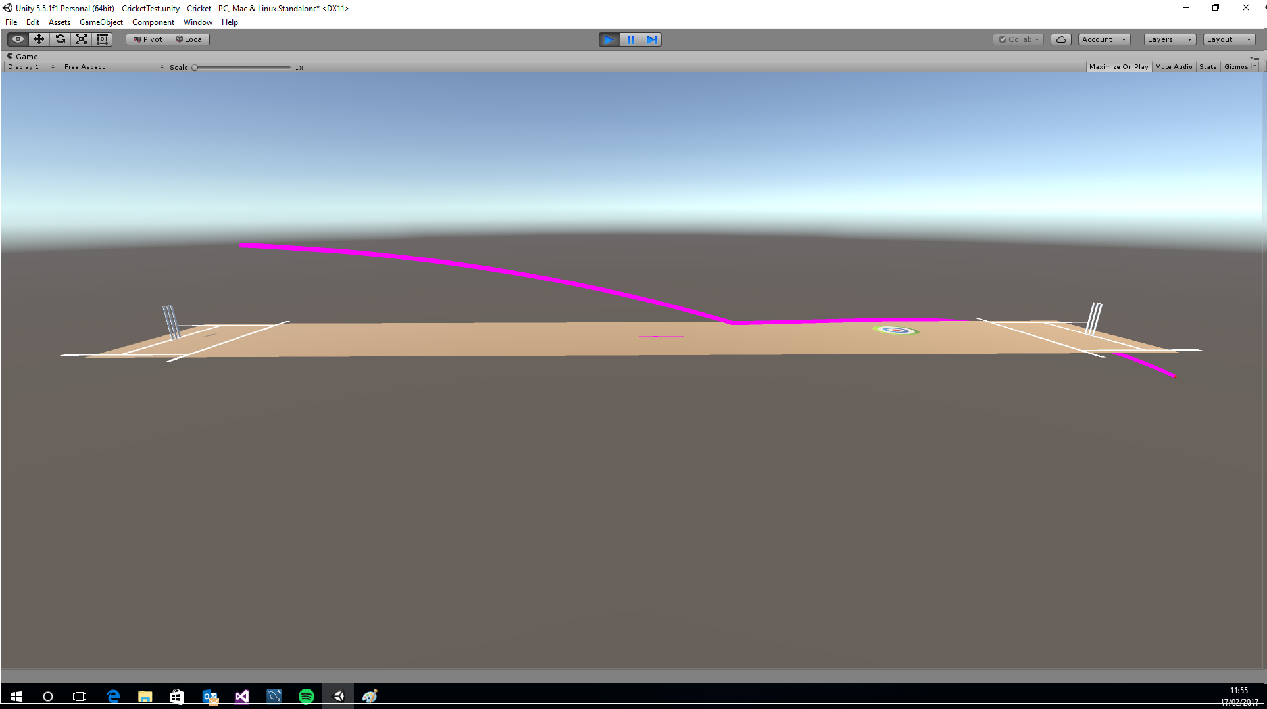Open the Assets menu
1267x709 pixels.
coord(59,22)
